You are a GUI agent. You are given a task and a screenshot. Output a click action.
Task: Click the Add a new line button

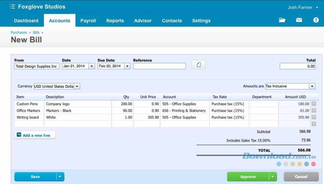pyautogui.click(x=35, y=135)
